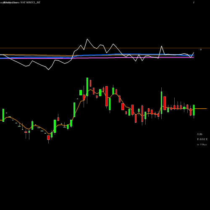
Task: Click the "9" label beside the indicator line
Action: click(x=201, y=50)
